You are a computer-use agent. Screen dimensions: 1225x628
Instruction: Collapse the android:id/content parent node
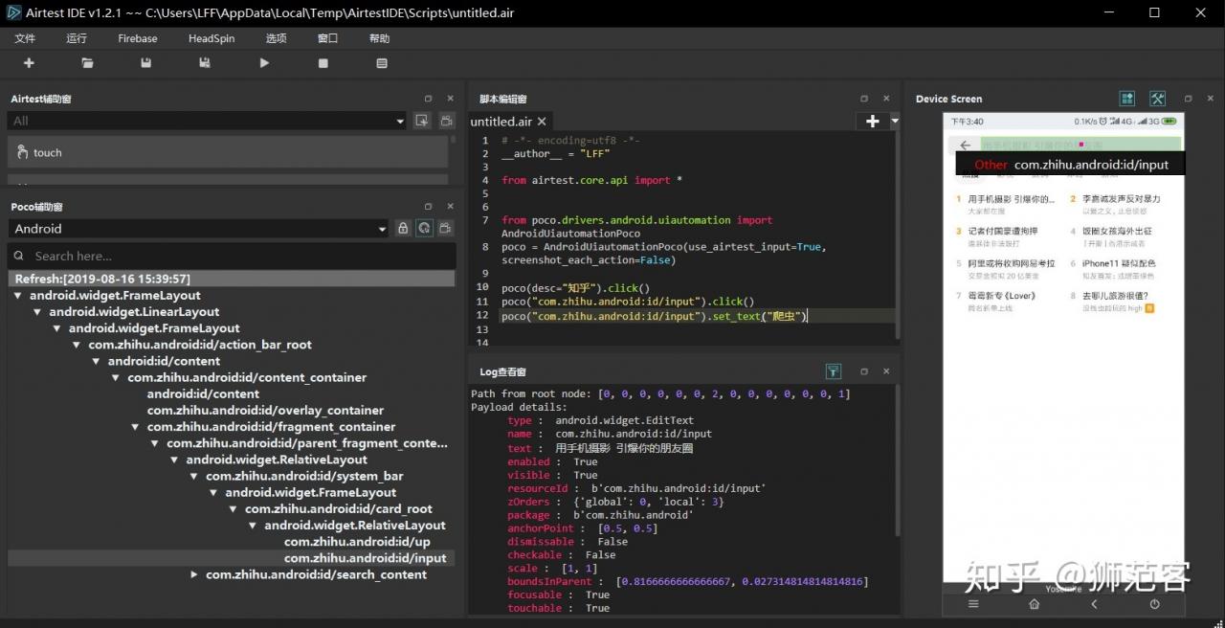(x=97, y=361)
